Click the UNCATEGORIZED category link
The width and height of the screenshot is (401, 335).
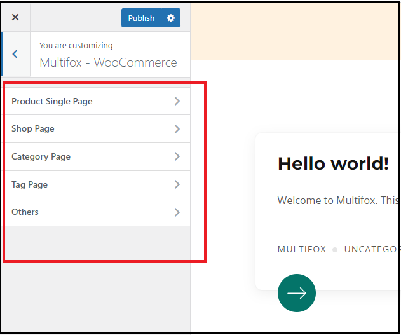click(372, 249)
